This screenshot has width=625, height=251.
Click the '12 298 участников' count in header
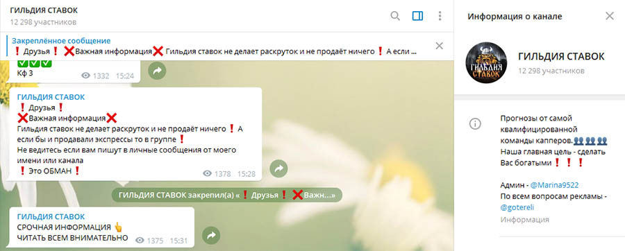click(44, 22)
